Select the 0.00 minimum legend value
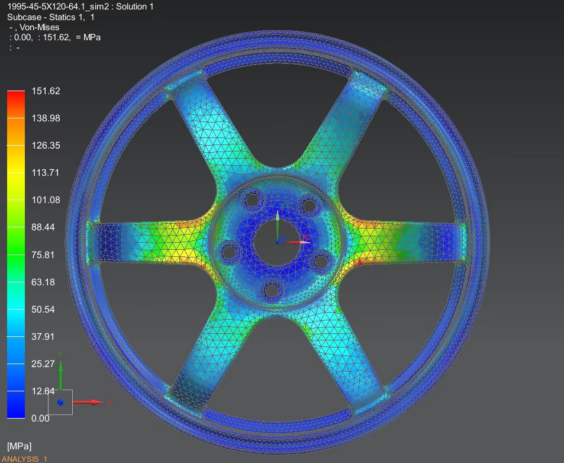This screenshot has height=463, width=564. 41,418
